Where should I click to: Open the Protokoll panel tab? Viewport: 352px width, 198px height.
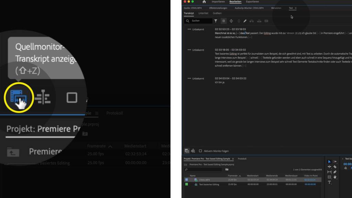coord(242,159)
